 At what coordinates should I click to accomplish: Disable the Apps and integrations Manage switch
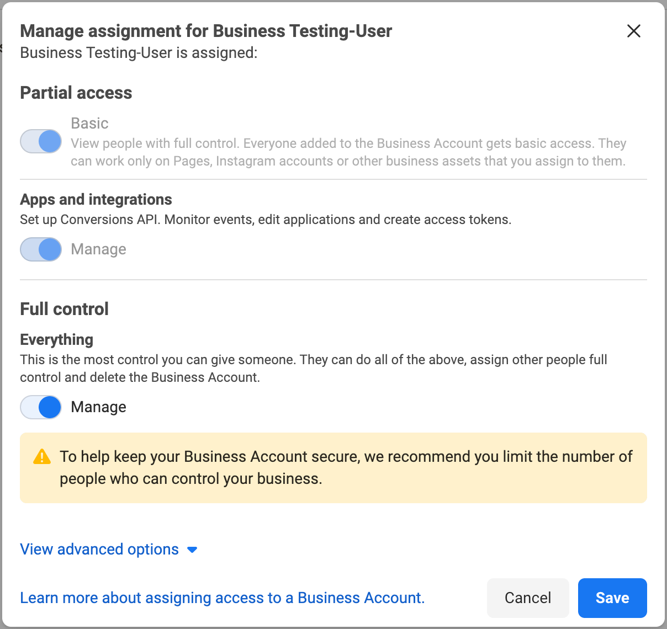point(41,249)
